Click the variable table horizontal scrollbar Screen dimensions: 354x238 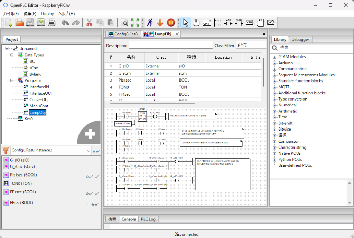coord(152,104)
